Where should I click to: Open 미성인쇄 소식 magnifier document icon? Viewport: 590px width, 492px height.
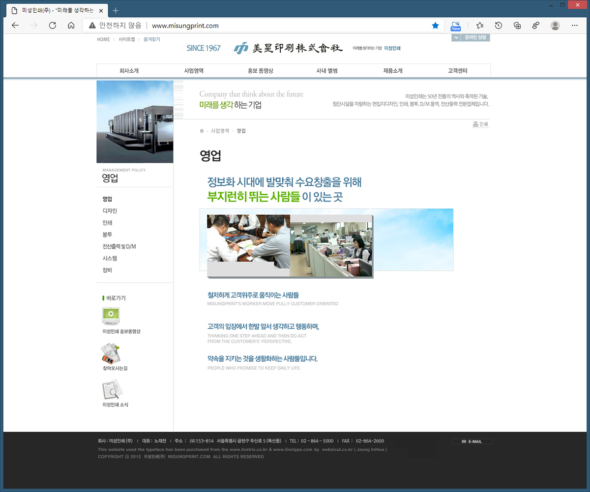tap(111, 390)
